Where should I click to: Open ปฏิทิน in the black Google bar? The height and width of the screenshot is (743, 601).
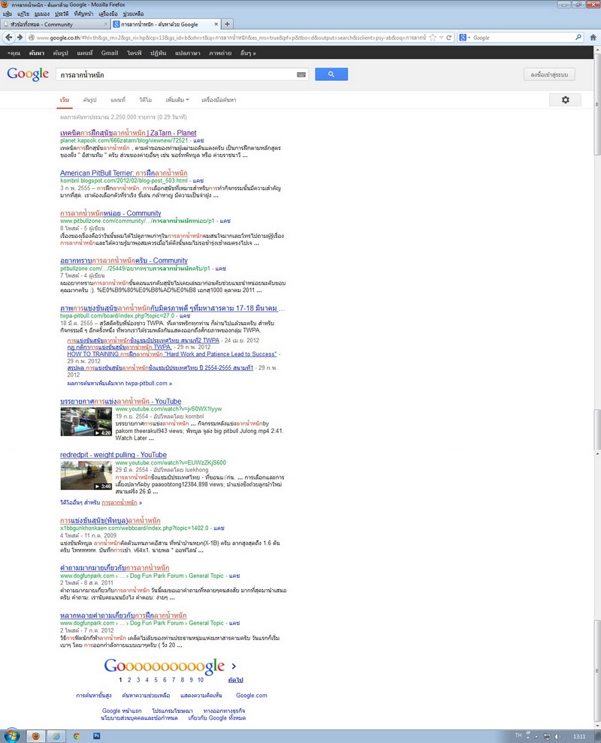(158, 53)
